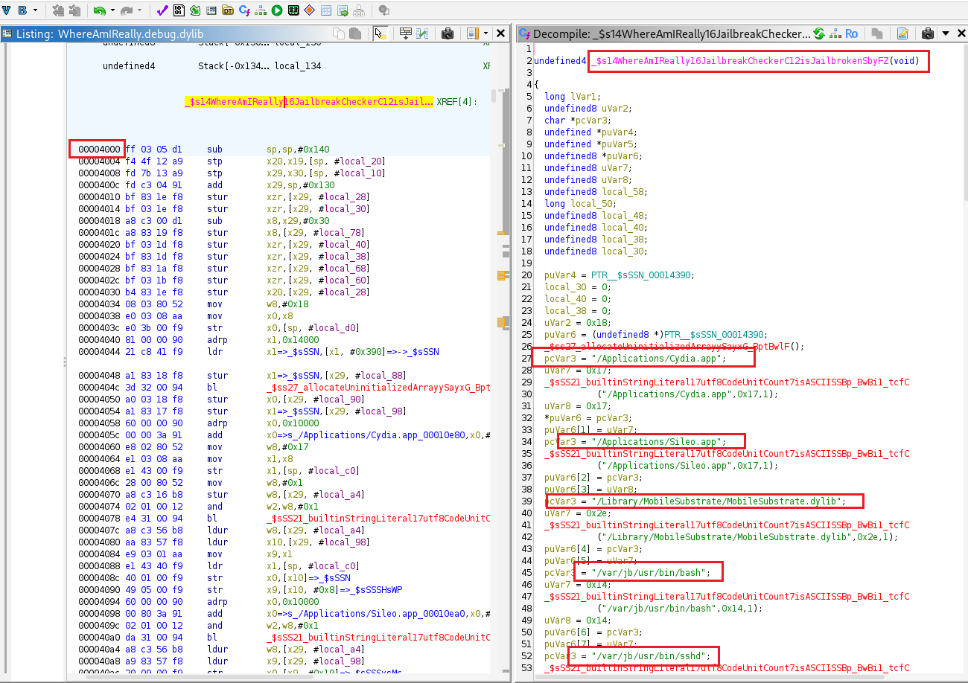Click the _$sSS21_builtinStringLiteral call on line 28
Screen dimensions: 968x683
tap(726, 382)
